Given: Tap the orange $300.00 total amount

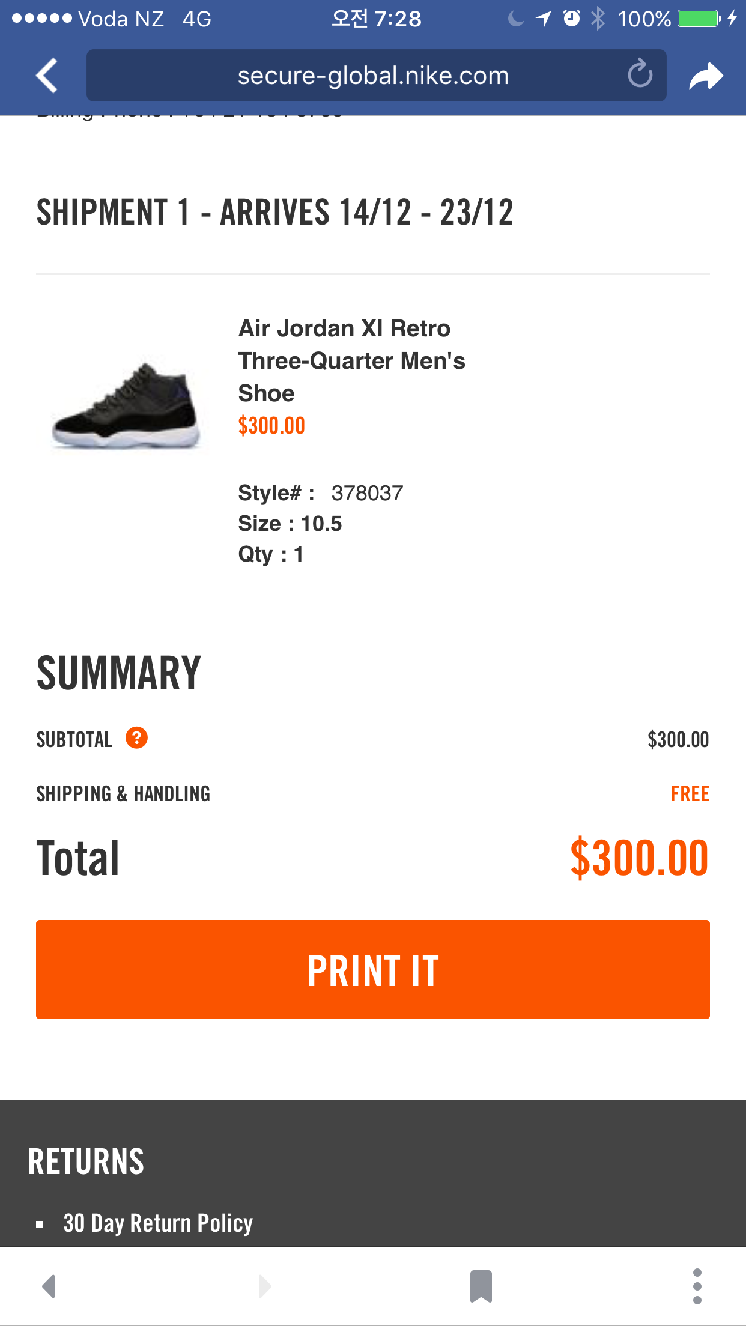Looking at the screenshot, I should (x=639, y=858).
